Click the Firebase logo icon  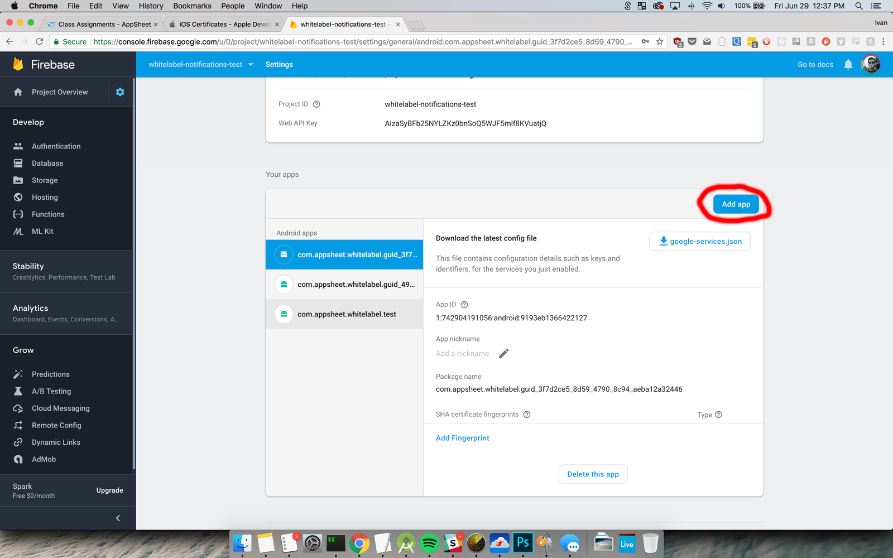coord(18,64)
